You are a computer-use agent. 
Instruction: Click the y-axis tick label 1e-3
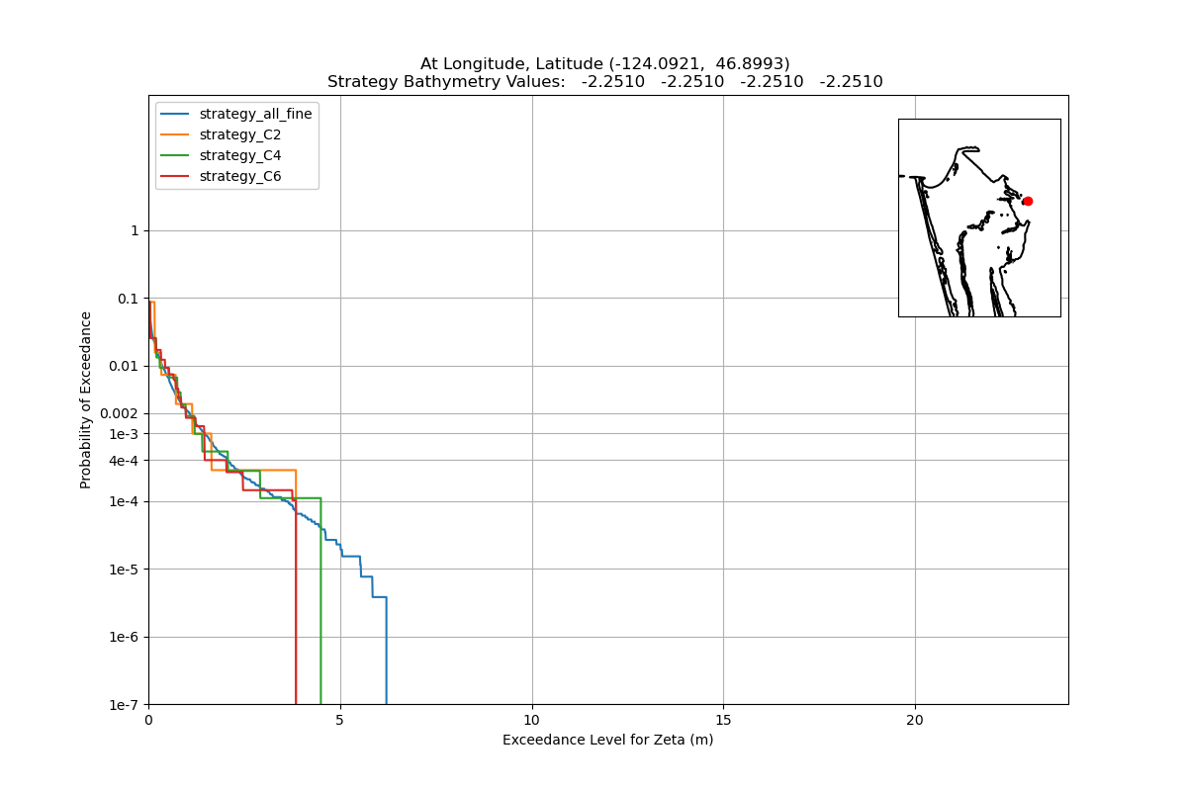[x=123, y=433]
